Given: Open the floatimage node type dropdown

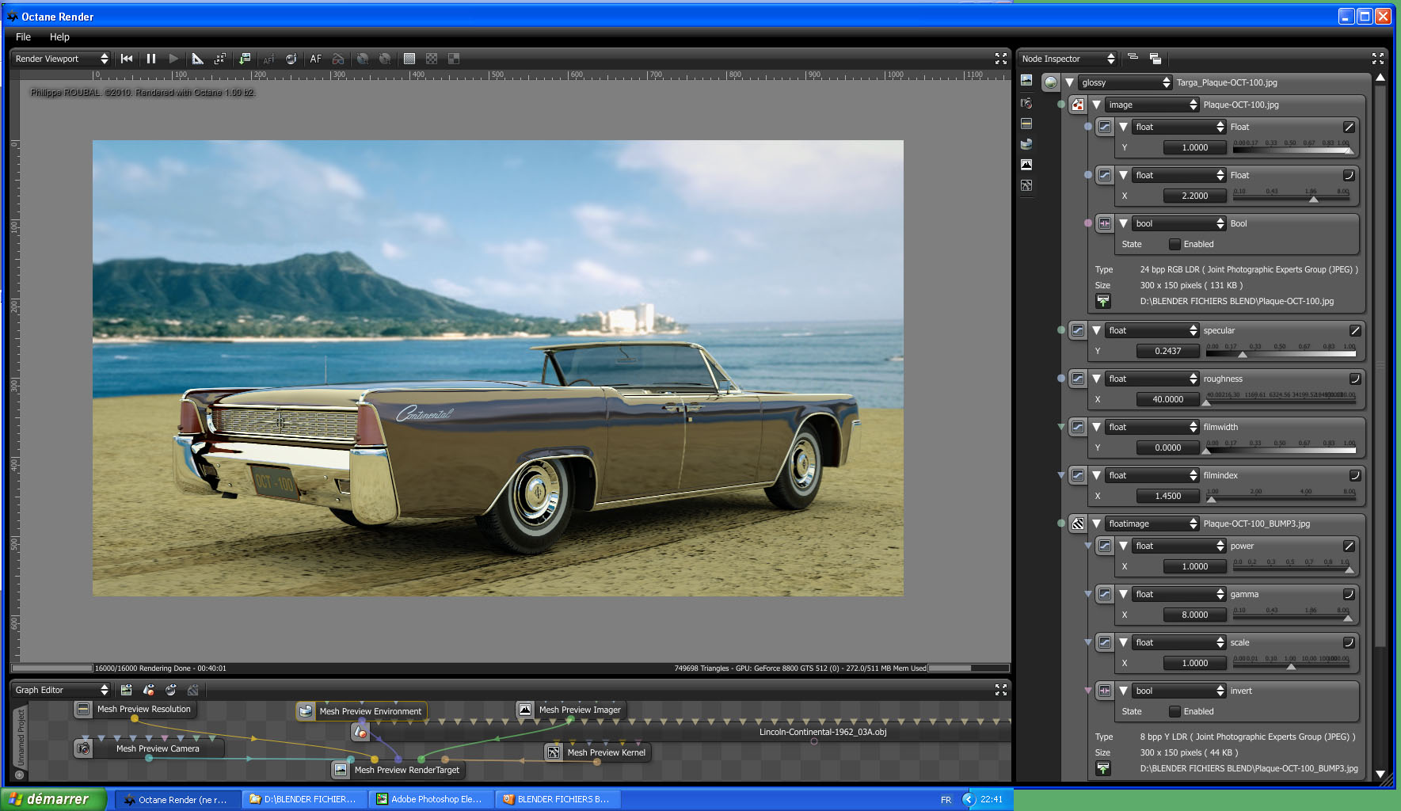Looking at the screenshot, I should (x=1152, y=524).
